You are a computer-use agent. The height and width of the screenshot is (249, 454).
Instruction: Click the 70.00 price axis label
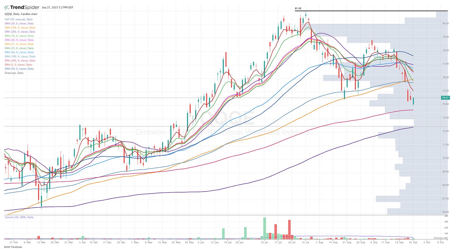click(x=445, y=158)
